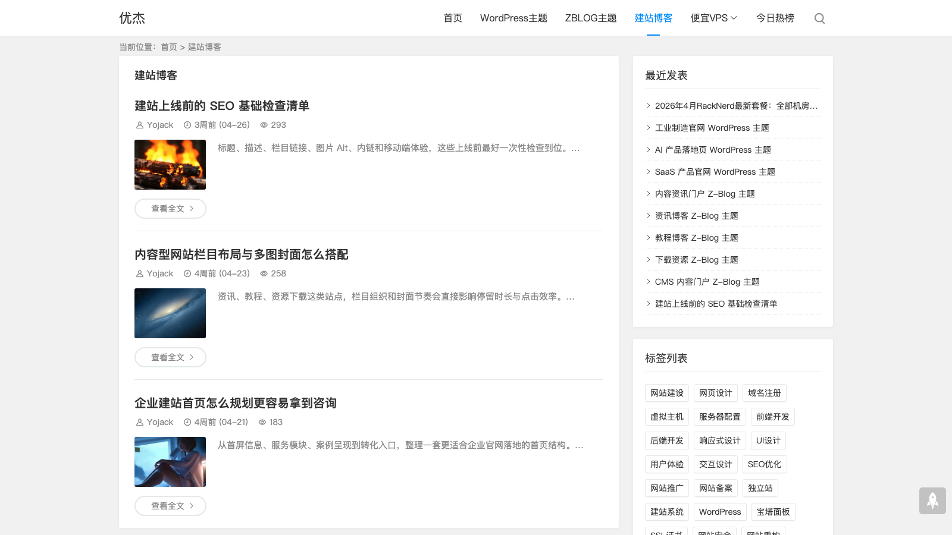952x535 pixels.
Task: Select the 虚拟主机 tag
Action: point(667,417)
